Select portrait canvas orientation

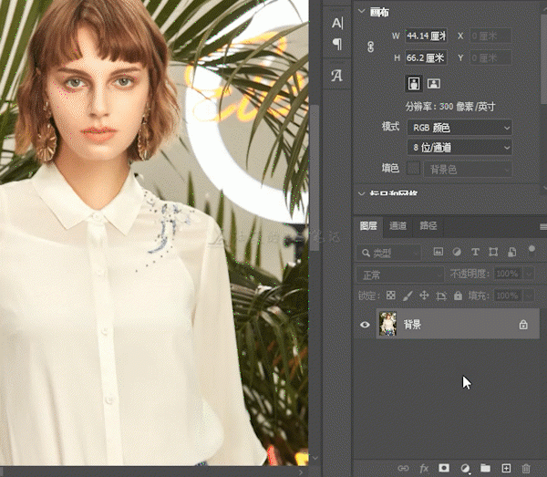(414, 84)
